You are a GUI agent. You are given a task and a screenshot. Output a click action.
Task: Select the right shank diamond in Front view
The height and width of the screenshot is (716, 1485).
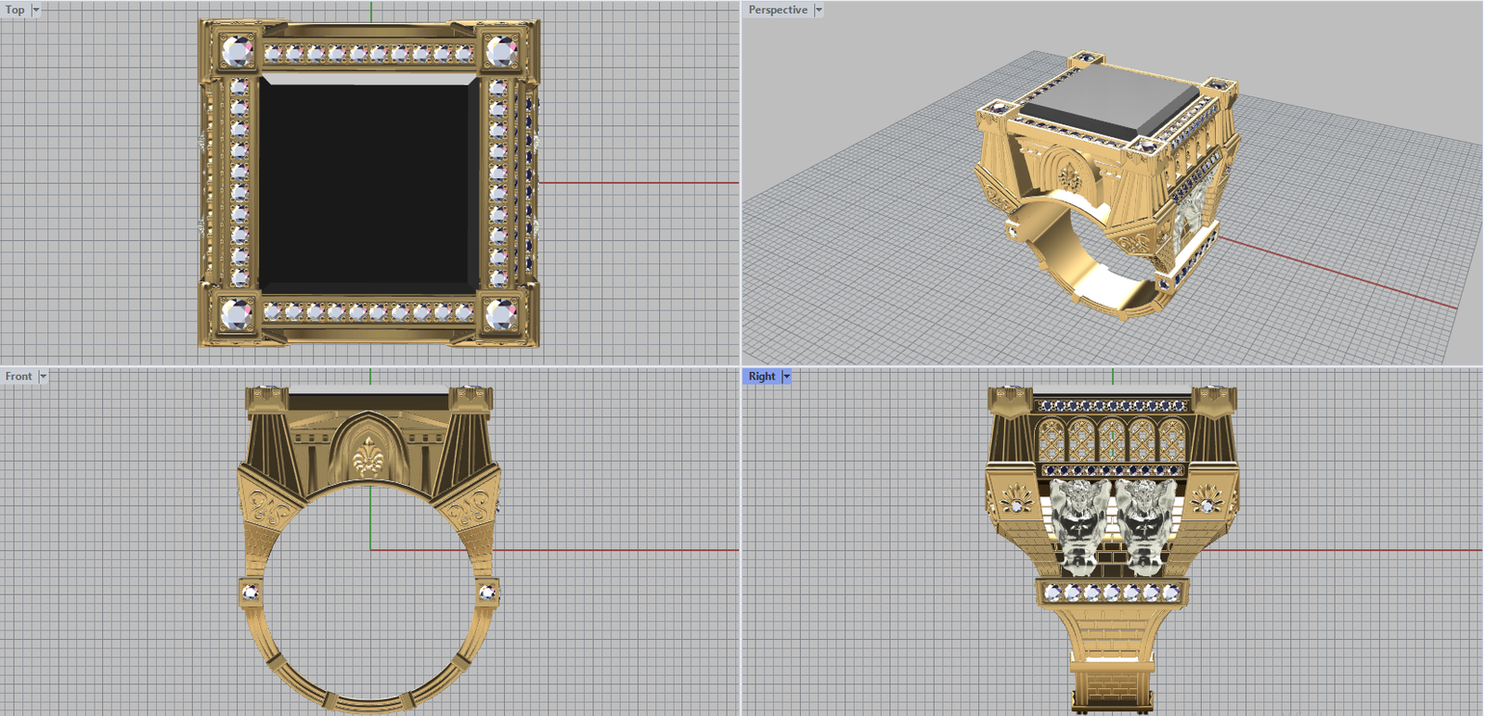click(487, 592)
